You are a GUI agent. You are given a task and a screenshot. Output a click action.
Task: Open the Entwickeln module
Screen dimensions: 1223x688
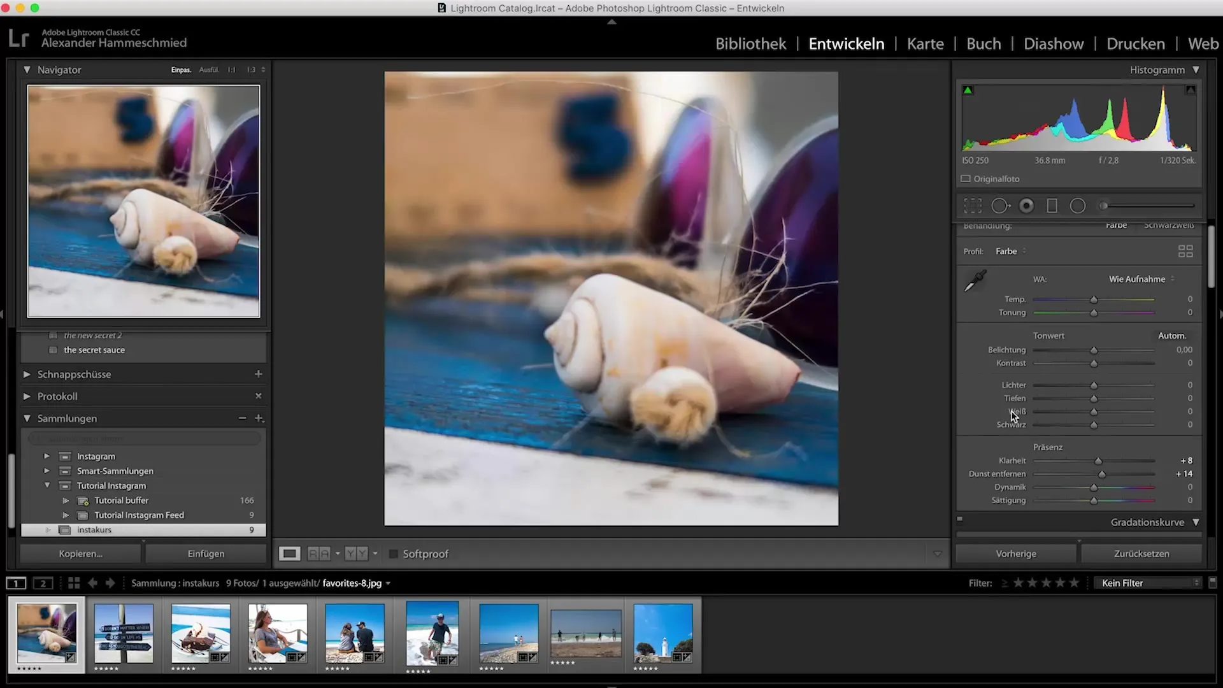pyautogui.click(x=847, y=43)
